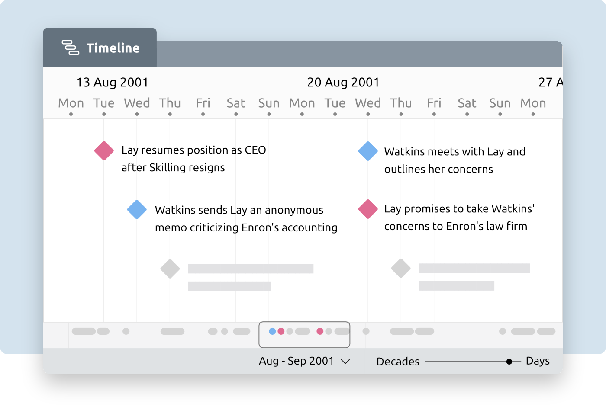Click the chevron next to Aug - Sep 2001
606x413 pixels.
click(345, 361)
